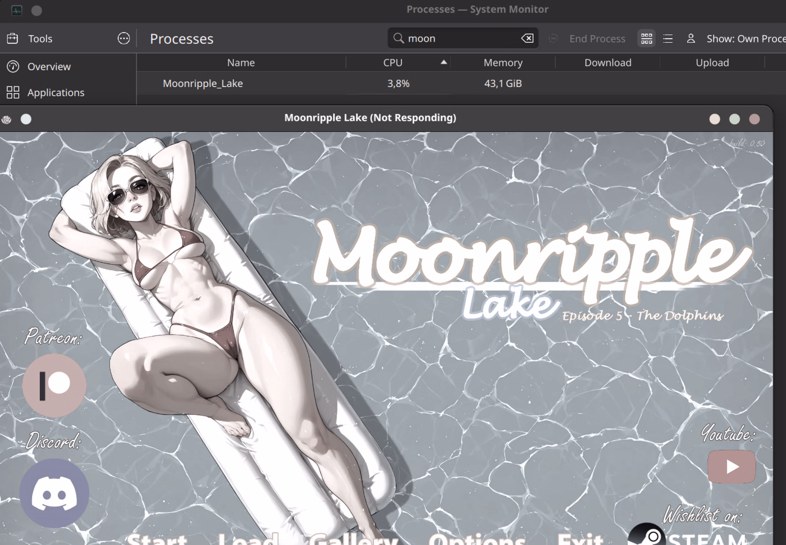Screen dimensions: 786x545
Task: Click the End Process button
Action: pos(587,39)
